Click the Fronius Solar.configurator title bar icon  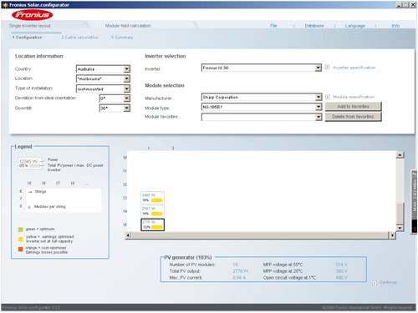click(5, 5)
